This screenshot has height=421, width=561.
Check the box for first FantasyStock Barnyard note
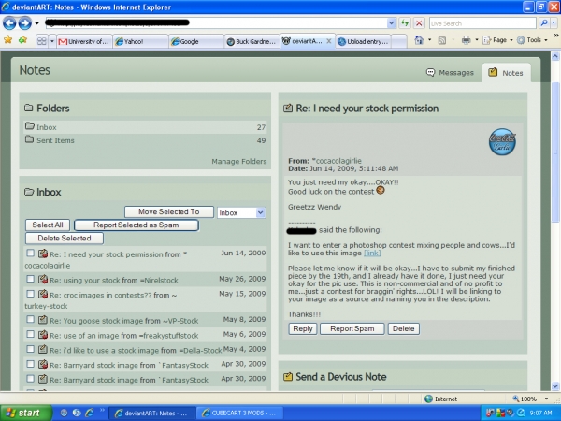31,364
